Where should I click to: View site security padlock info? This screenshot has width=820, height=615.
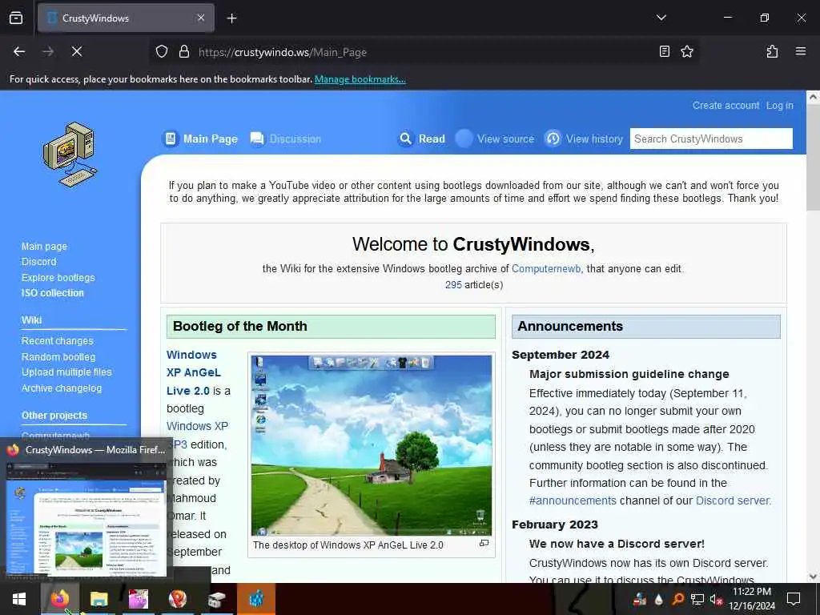(x=183, y=51)
